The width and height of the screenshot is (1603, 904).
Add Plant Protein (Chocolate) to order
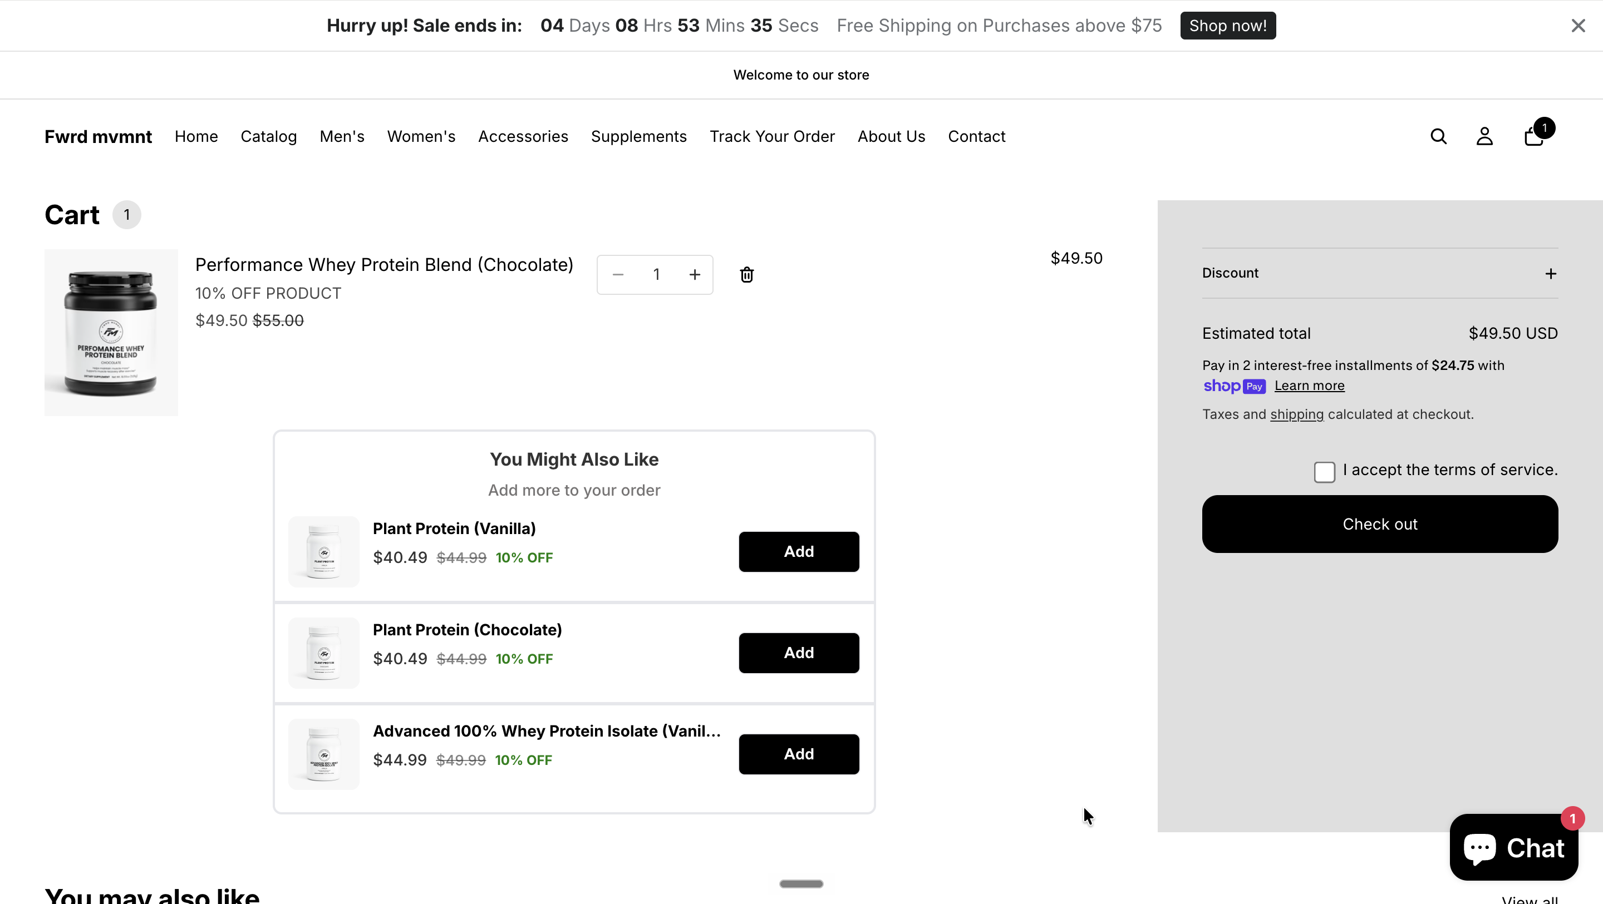pos(798,653)
